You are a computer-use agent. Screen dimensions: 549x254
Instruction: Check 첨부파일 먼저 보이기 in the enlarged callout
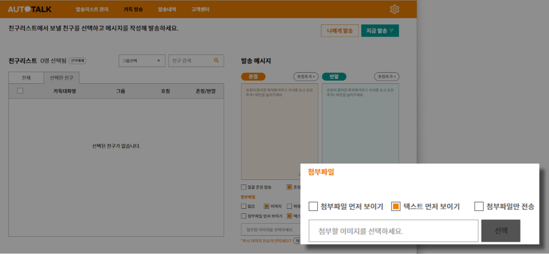coord(313,206)
